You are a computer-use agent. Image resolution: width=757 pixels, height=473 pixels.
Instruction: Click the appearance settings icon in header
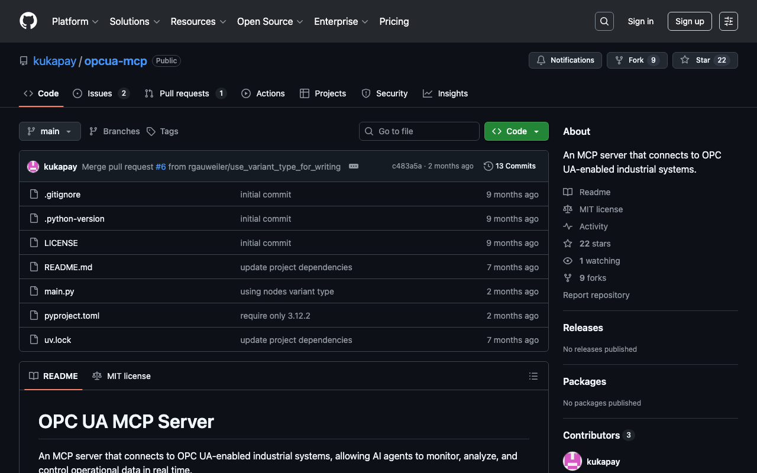(728, 21)
